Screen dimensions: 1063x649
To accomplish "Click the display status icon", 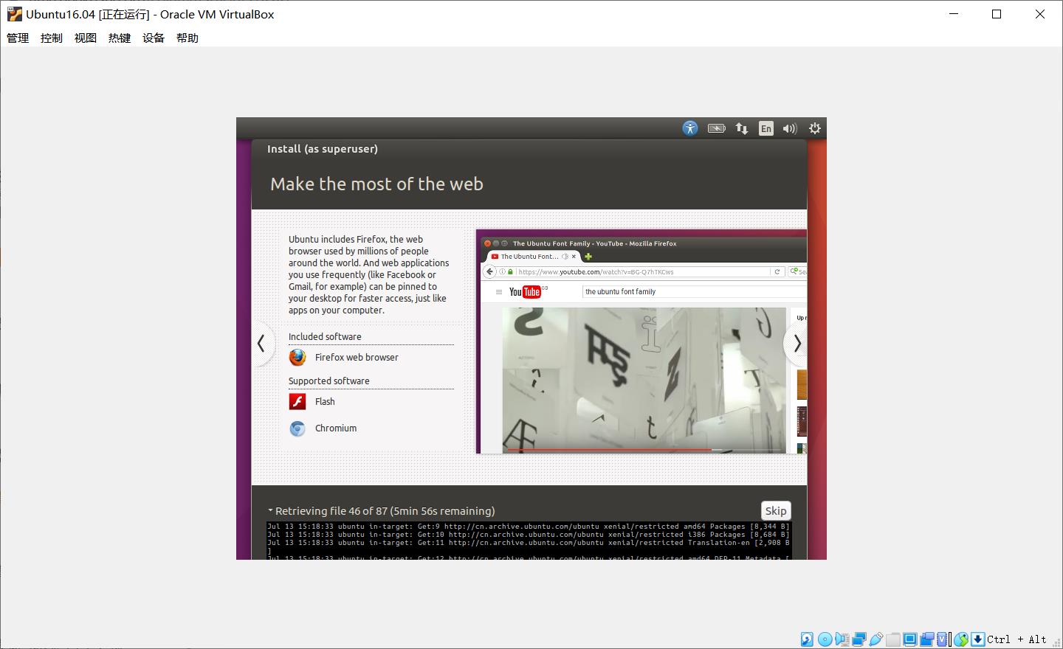I will point(910,639).
